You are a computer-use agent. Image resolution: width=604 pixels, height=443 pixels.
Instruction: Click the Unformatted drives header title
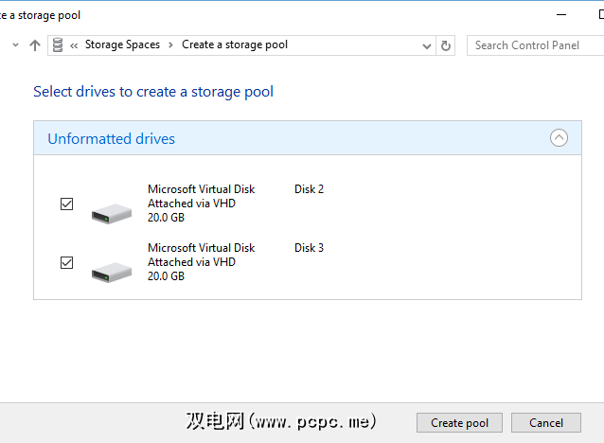pyautogui.click(x=112, y=139)
